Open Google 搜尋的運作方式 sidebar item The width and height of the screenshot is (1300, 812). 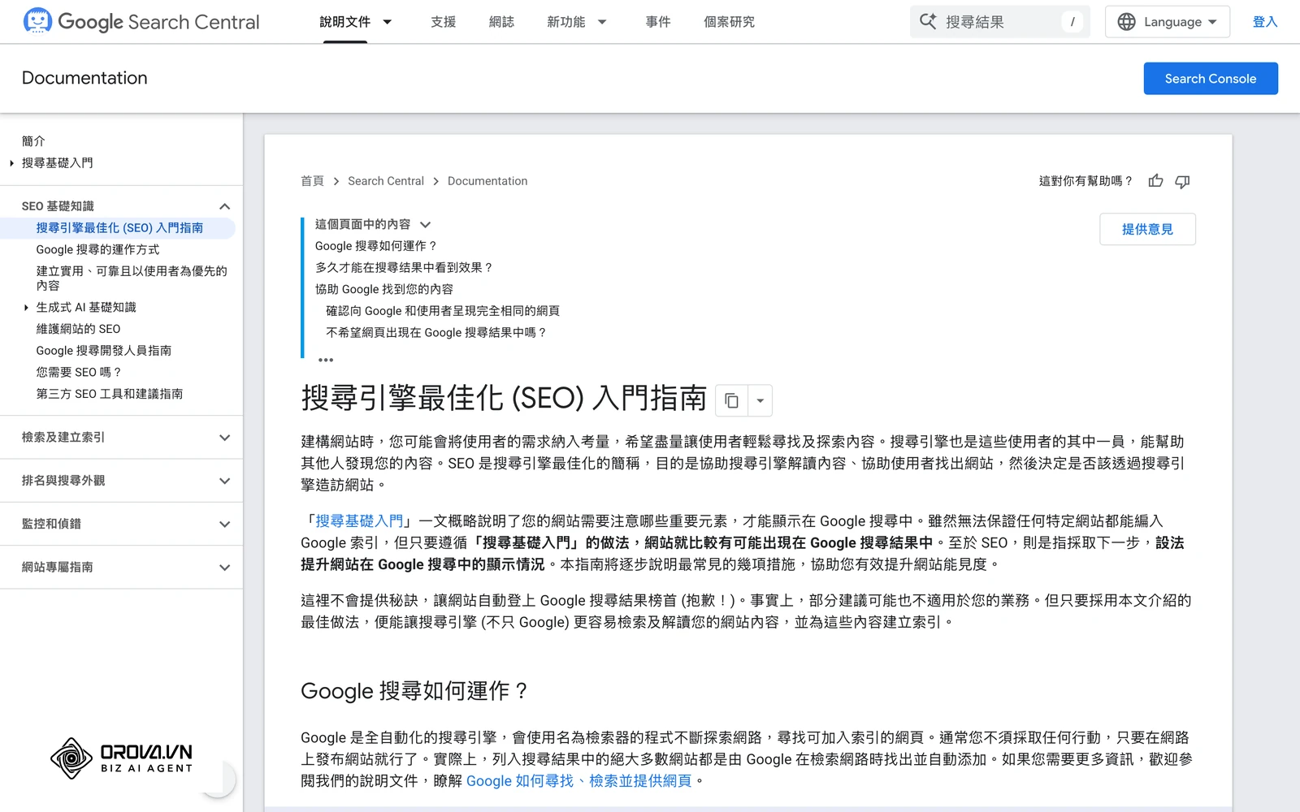click(97, 250)
